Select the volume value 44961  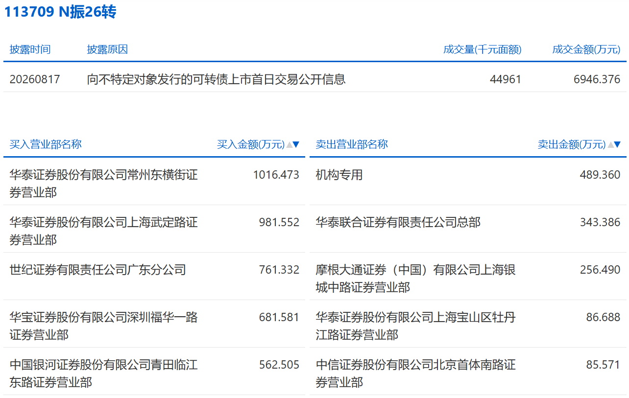pyautogui.click(x=506, y=79)
